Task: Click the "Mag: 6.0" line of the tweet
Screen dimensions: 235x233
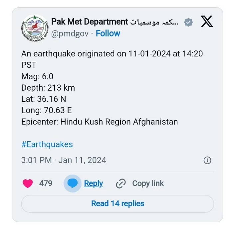Action: click(37, 76)
